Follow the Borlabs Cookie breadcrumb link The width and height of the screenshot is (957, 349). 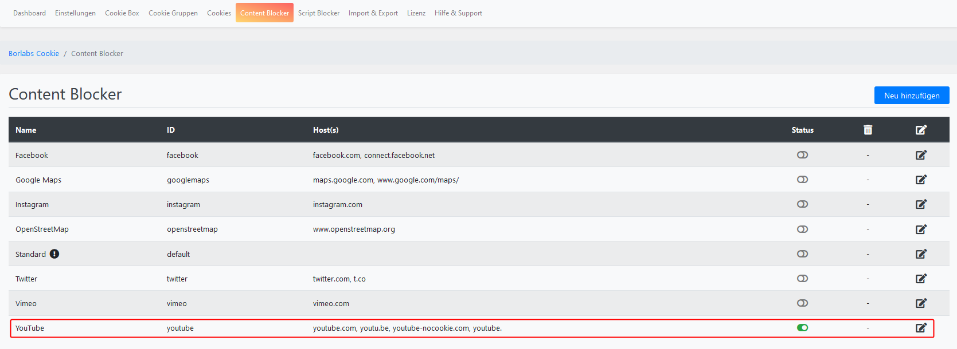click(34, 53)
